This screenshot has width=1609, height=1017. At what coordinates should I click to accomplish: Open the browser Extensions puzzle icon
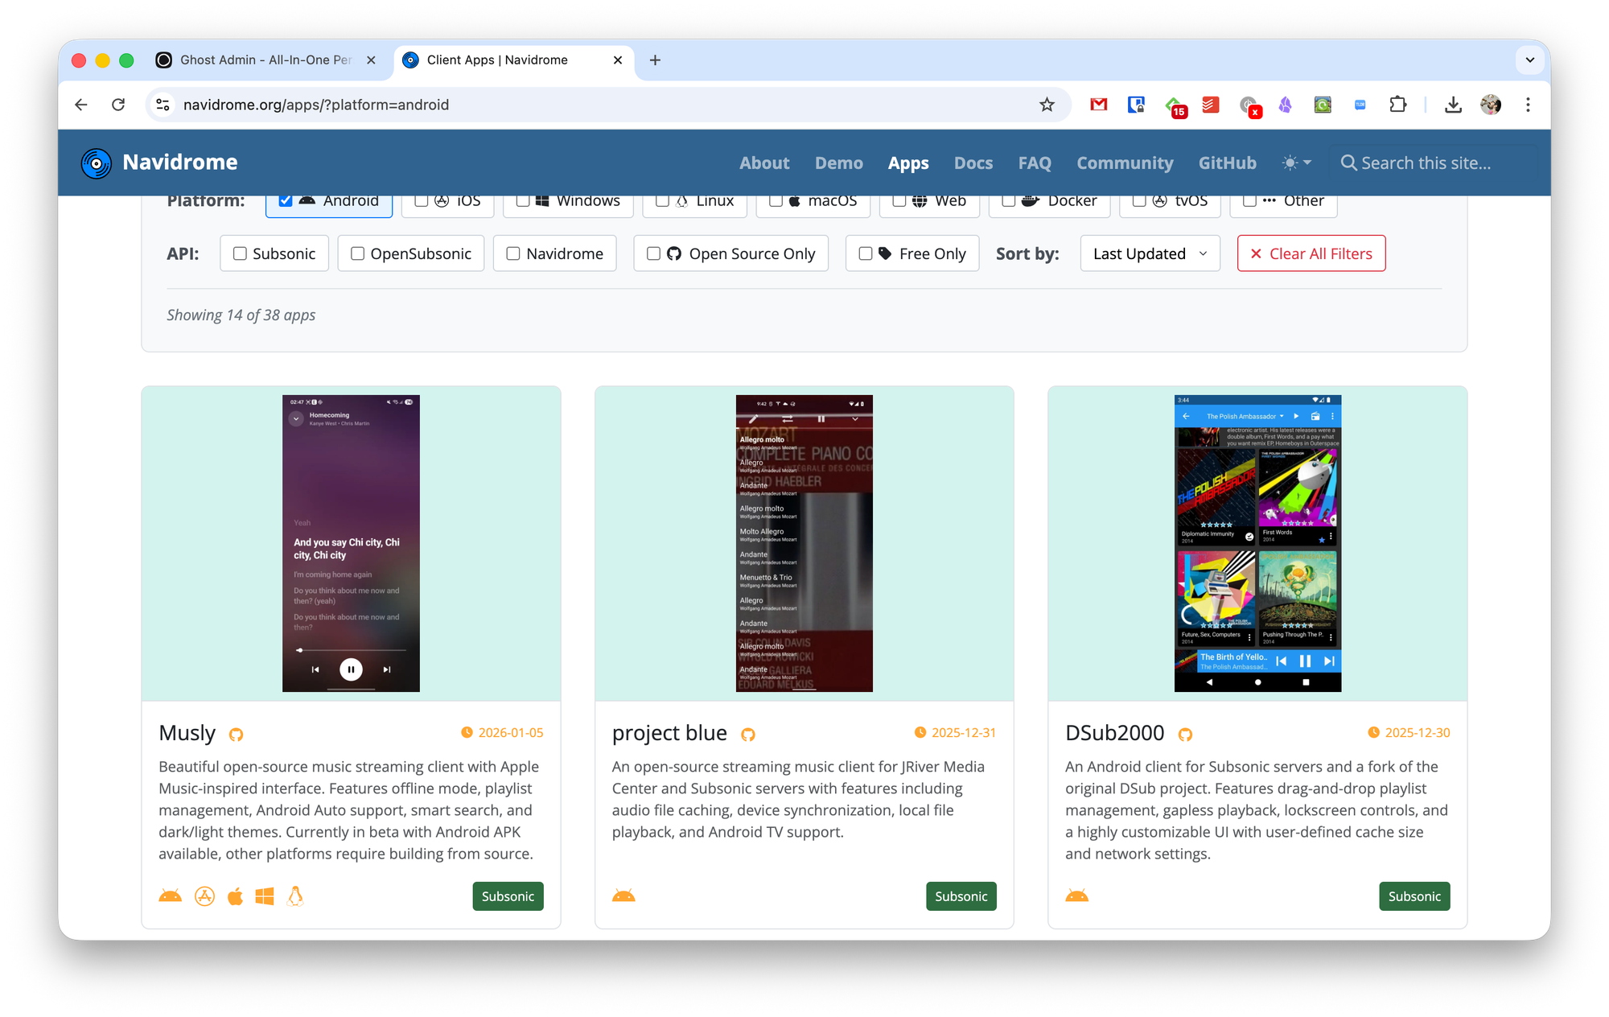(1398, 105)
